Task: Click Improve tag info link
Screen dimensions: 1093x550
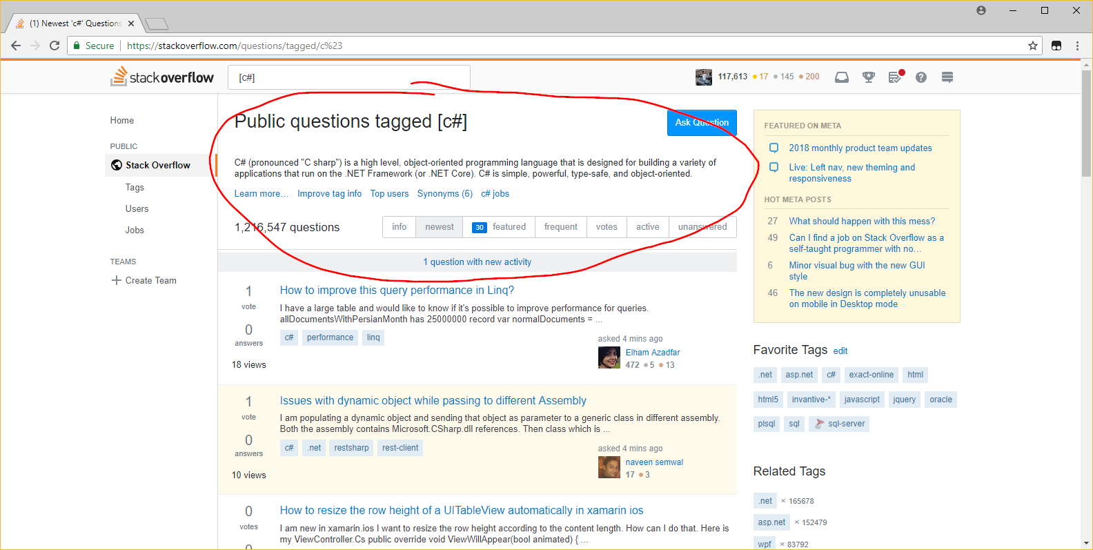Action: tap(330, 194)
